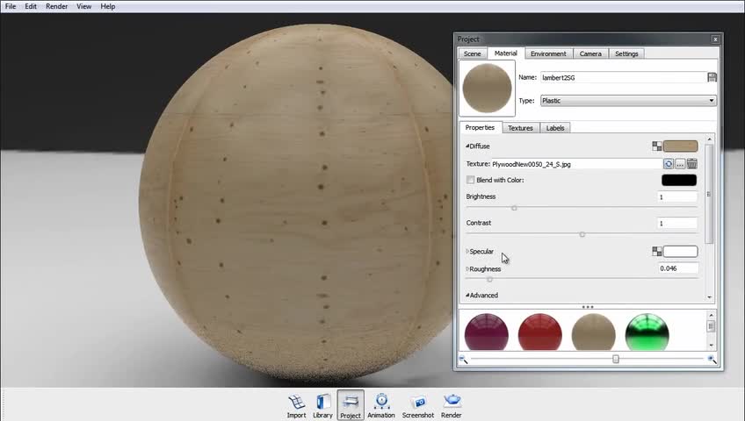
Task: Select the wood material thumbnail in list
Action: coord(593,332)
